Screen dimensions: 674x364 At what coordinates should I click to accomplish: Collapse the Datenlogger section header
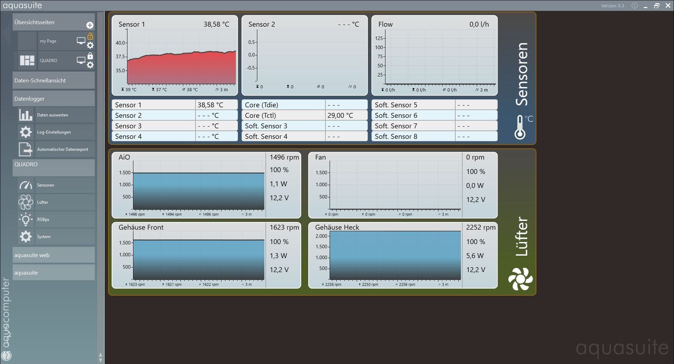coord(54,99)
